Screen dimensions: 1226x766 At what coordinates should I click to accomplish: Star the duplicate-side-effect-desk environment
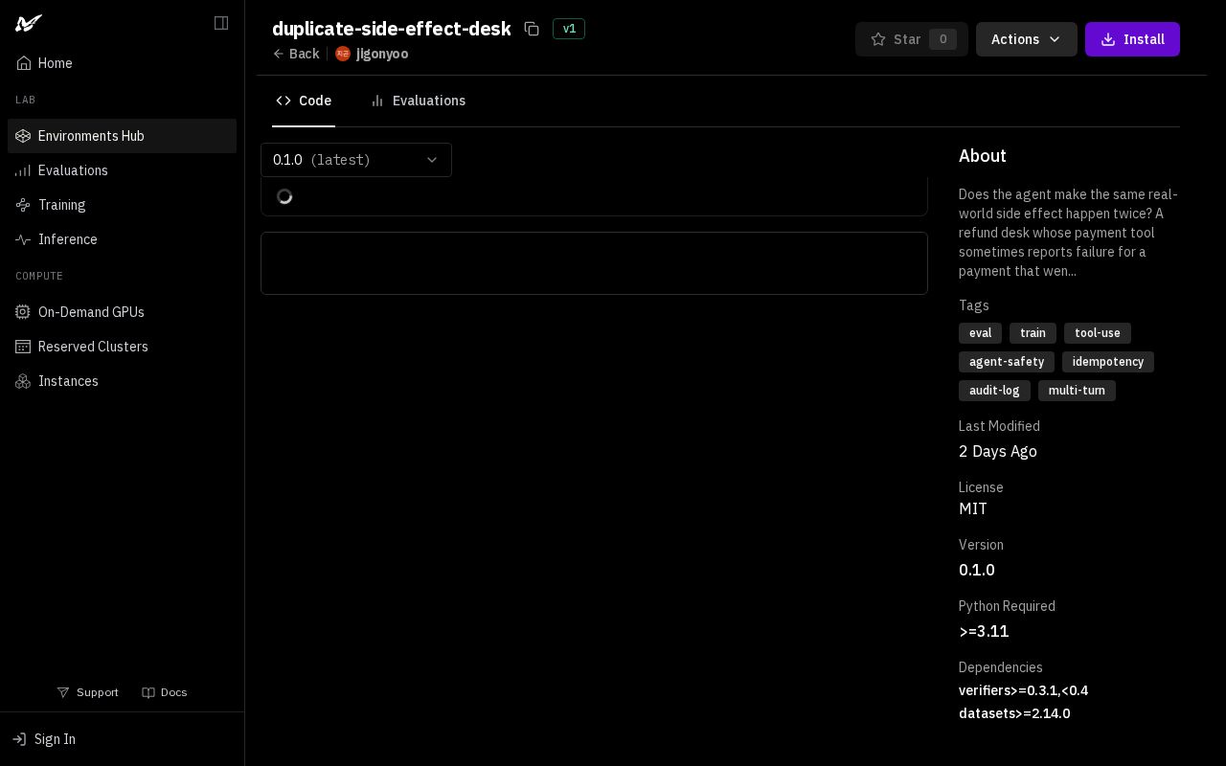(912, 39)
